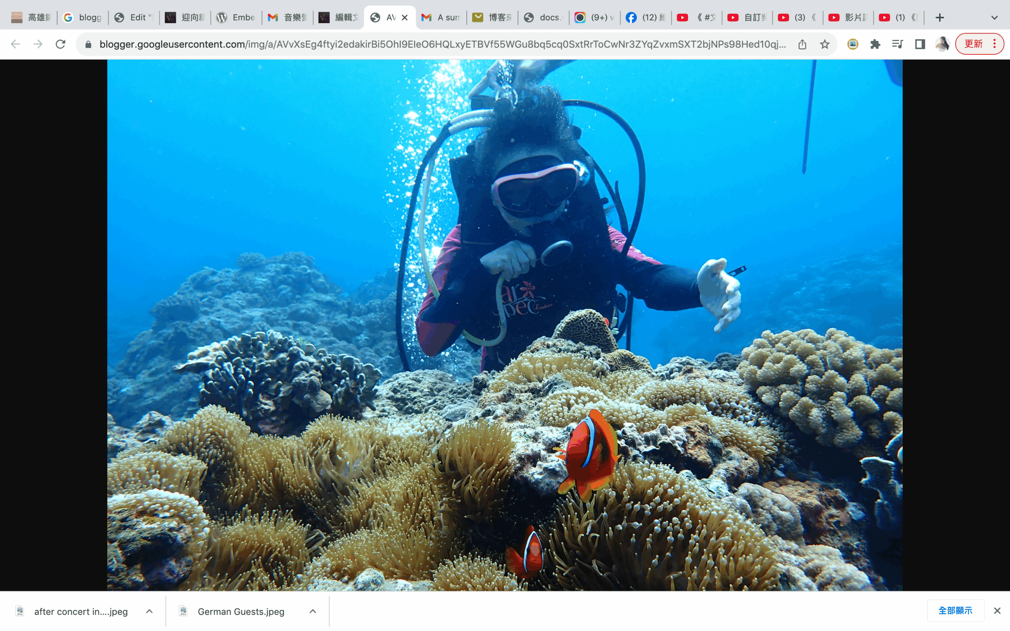Expand the 'after concert in....jpeg' download chevron
Viewport: 1010px width, 631px height.
tap(149, 611)
